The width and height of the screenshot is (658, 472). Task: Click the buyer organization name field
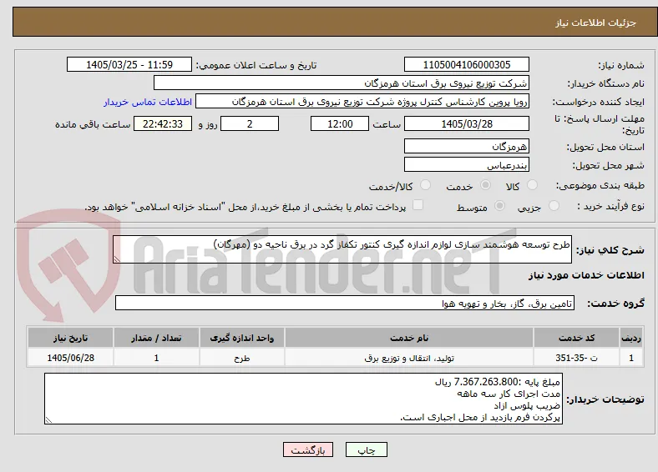[x=342, y=83]
